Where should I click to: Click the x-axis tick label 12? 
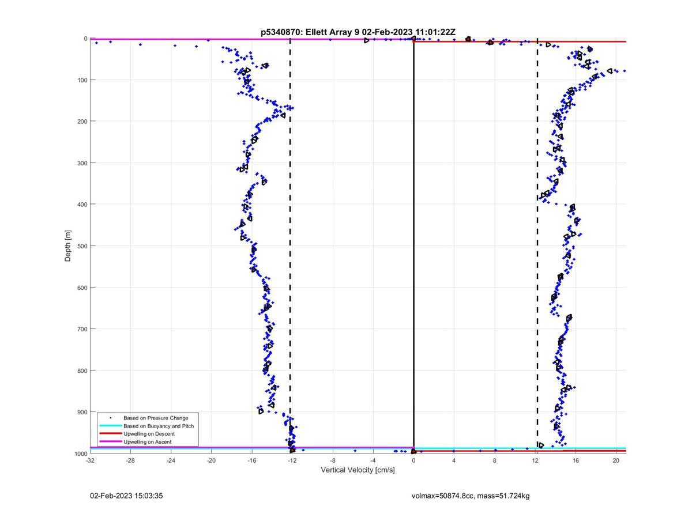coord(535,460)
